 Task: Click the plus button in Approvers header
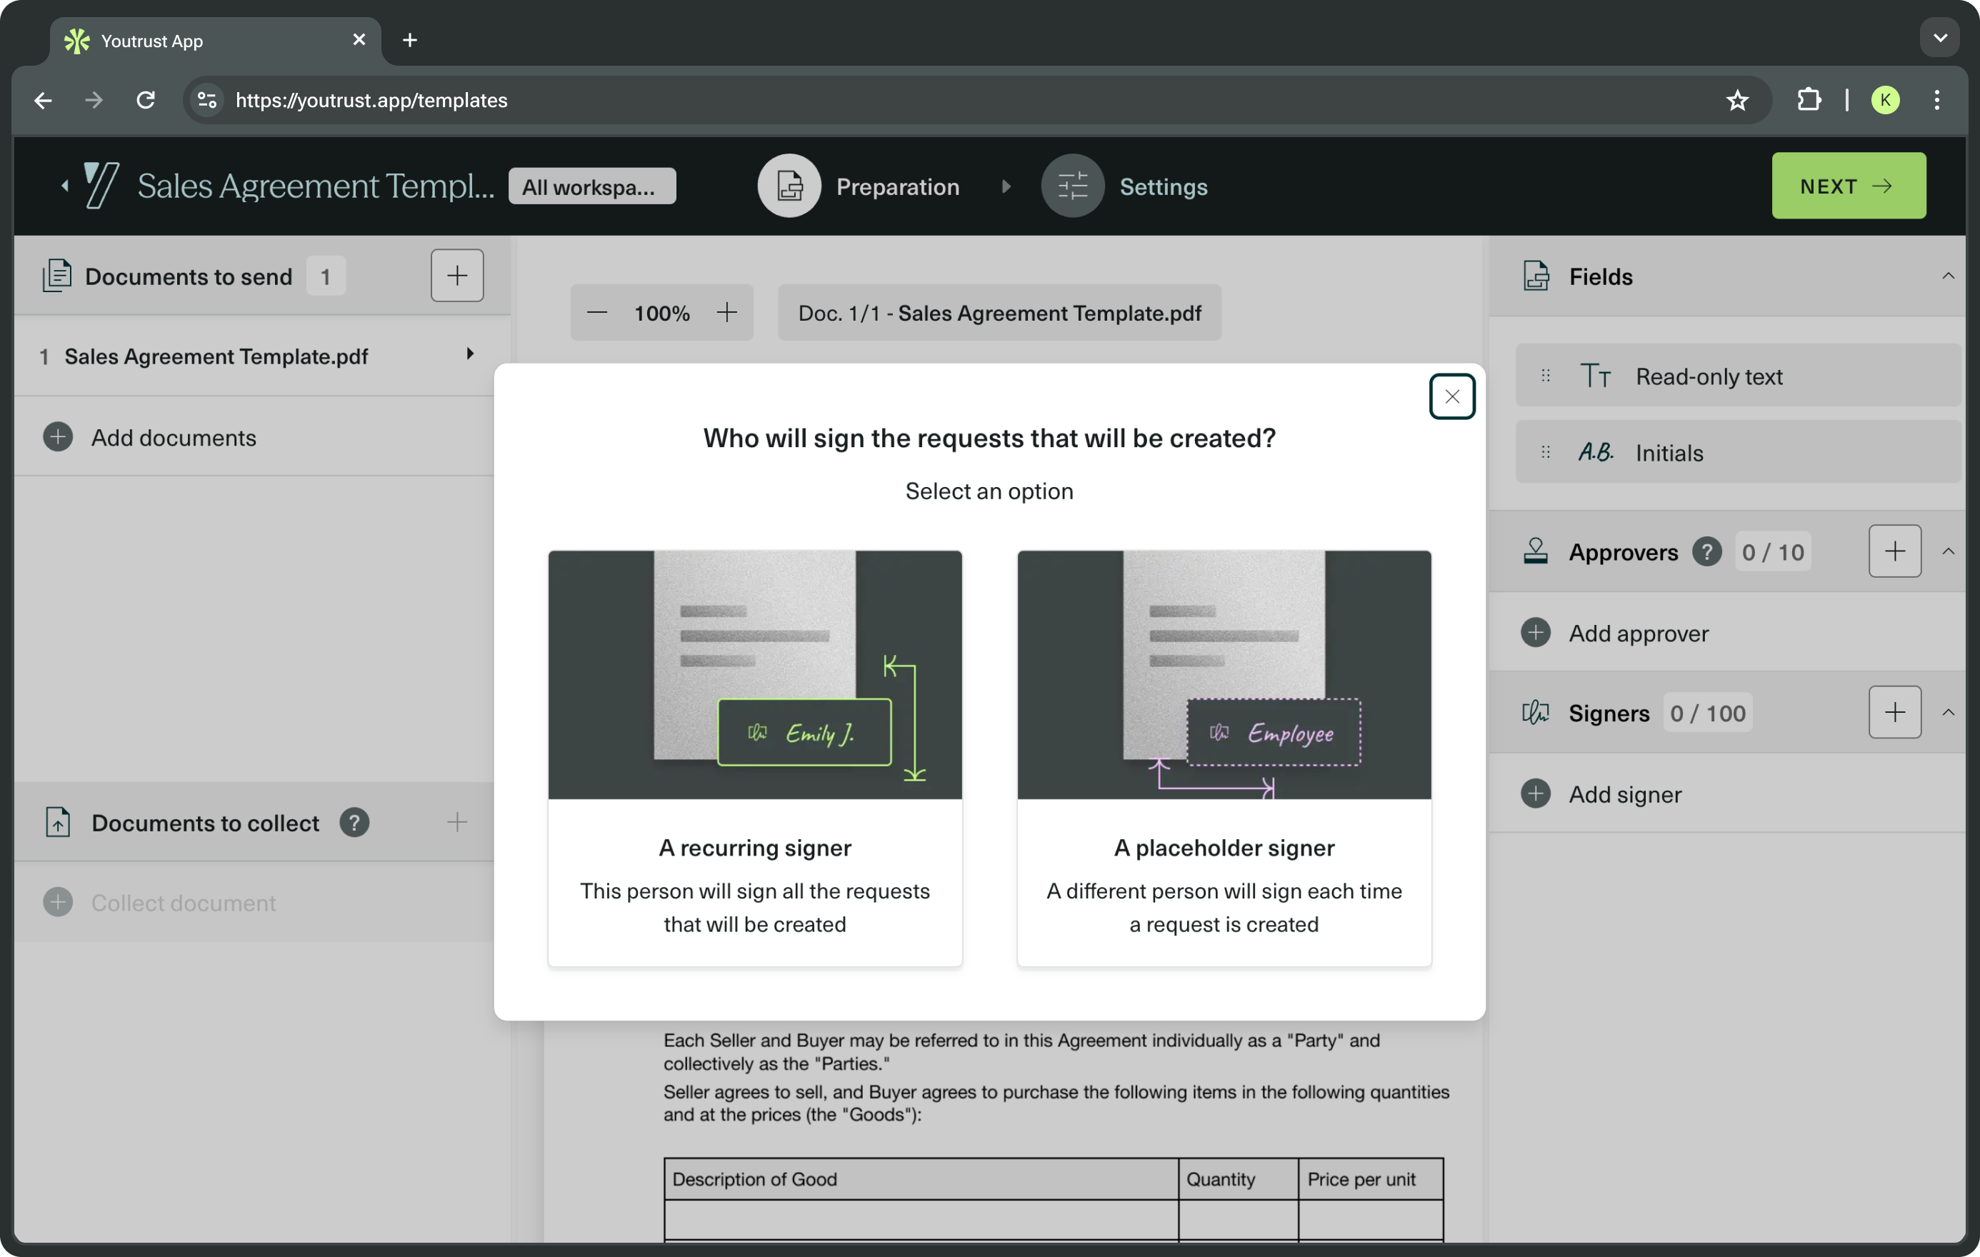point(1894,551)
